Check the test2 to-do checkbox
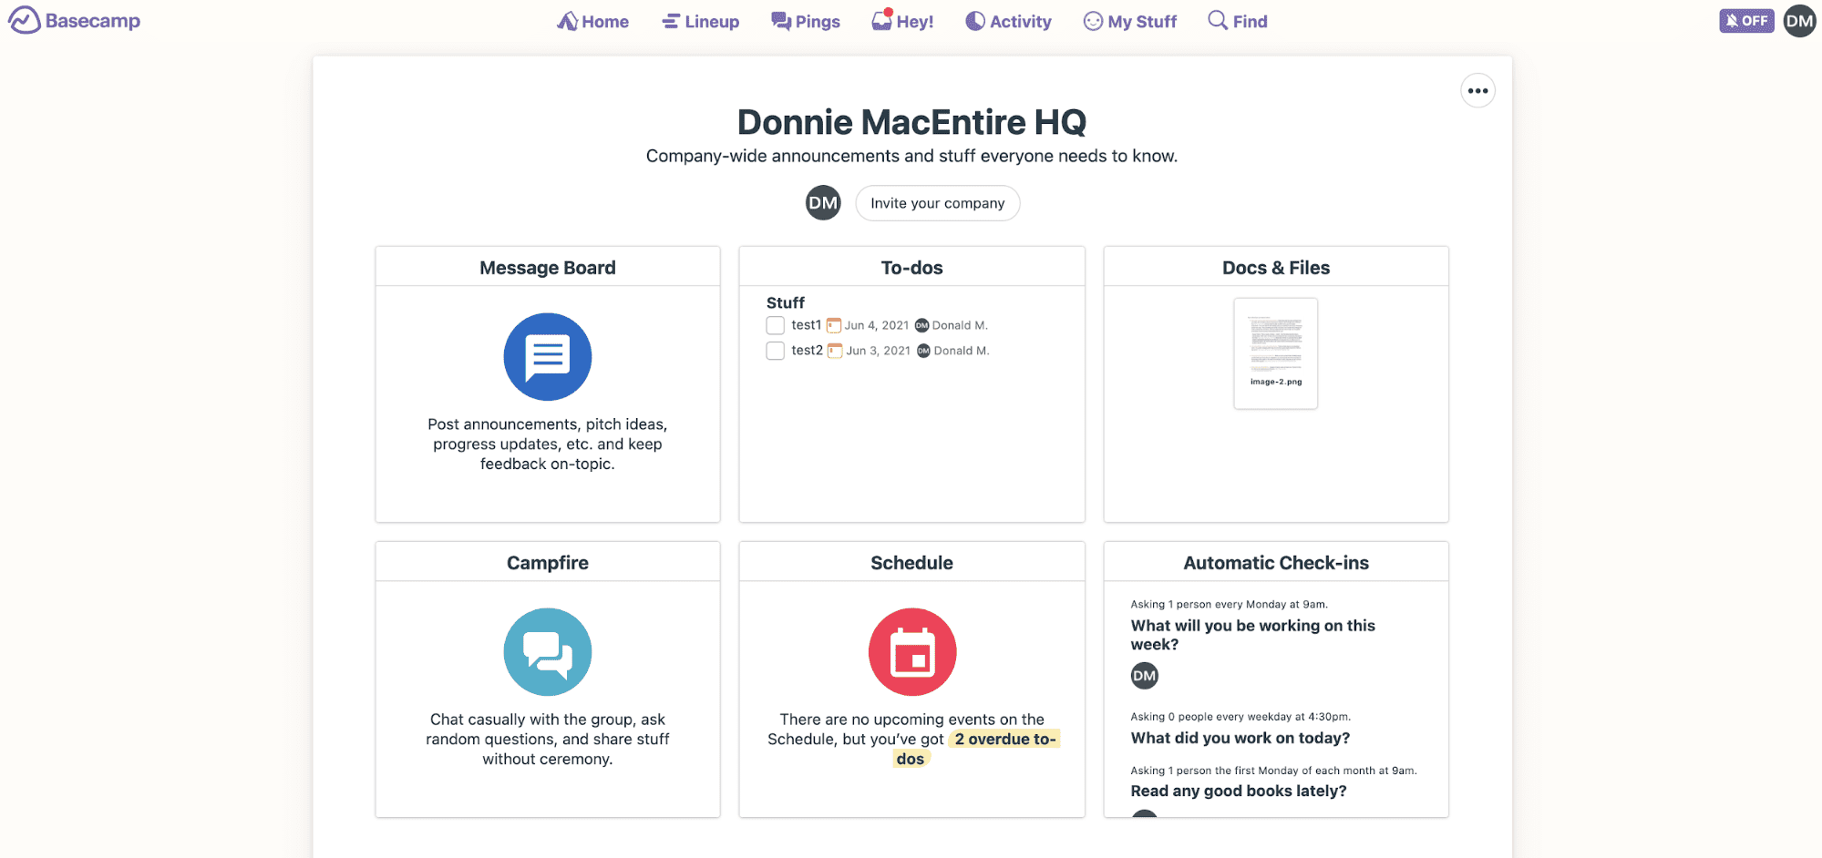This screenshot has height=858, width=1822. click(776, 351)
